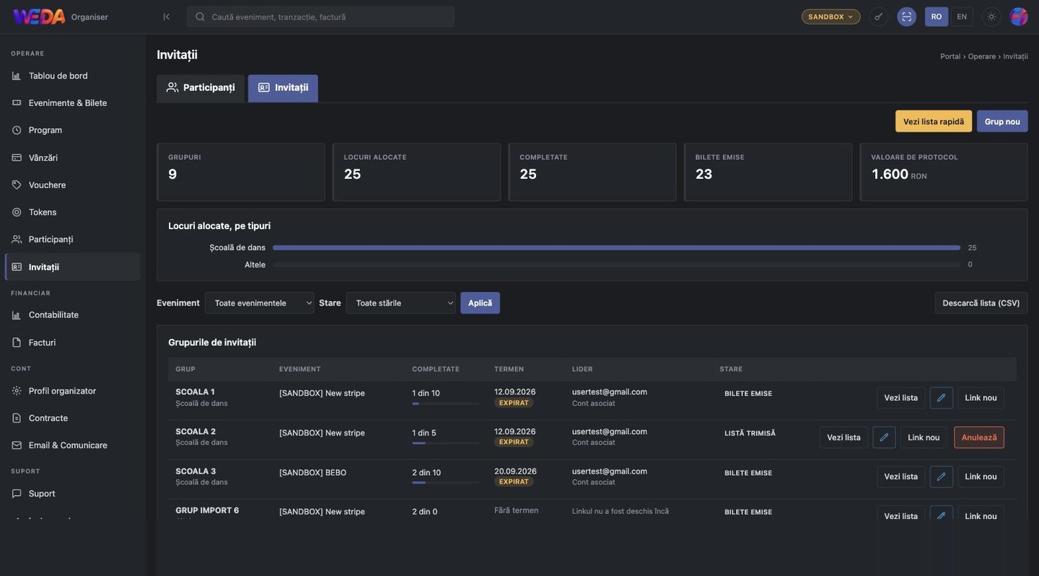
Task: Open the Eveniment filter dropdown
Action: pos(260,303)
